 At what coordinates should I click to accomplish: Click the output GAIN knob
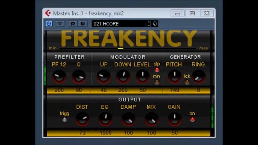pyautogui.click(x=175, y=119)
